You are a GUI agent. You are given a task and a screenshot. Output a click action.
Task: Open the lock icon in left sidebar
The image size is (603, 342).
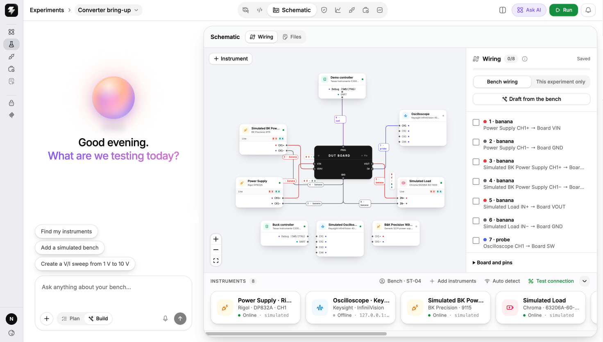click(x=11, y=103)
